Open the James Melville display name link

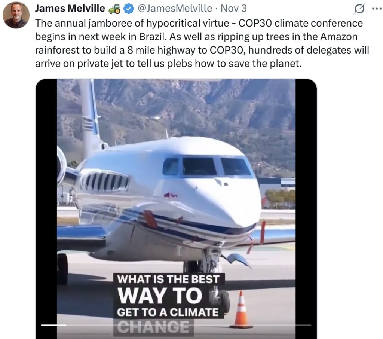(x=70, y=8)
